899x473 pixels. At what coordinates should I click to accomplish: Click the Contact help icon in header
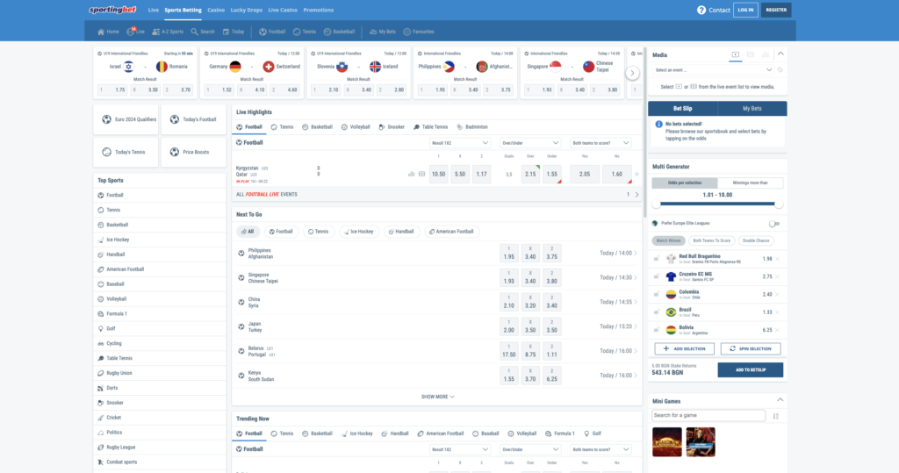[x=701, y=10]
